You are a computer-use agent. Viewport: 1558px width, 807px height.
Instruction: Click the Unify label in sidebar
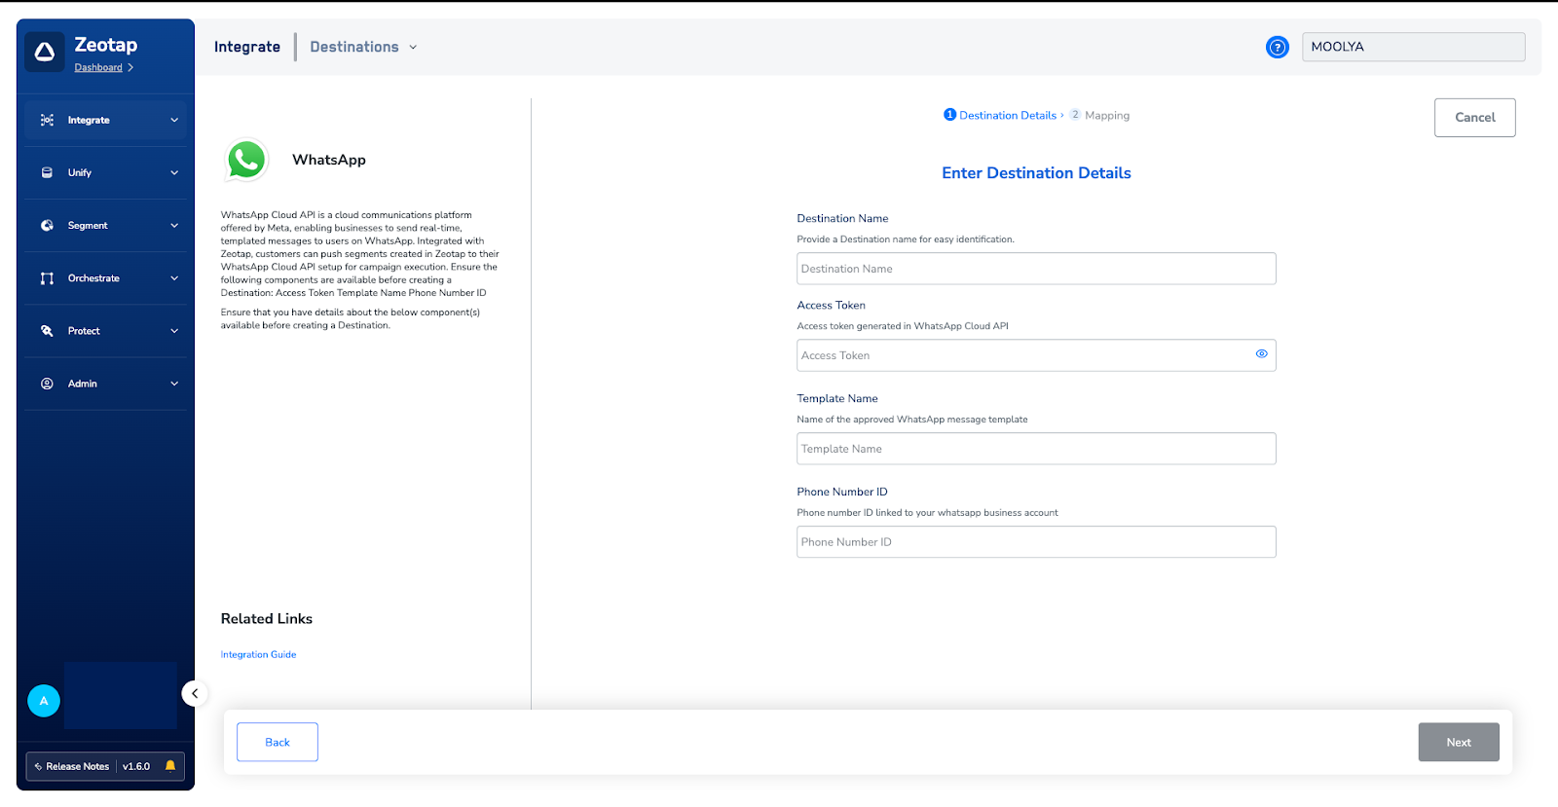click(80, 173)
